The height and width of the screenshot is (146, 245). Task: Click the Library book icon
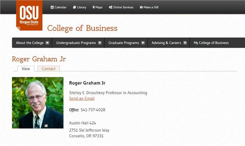(75, 7)
